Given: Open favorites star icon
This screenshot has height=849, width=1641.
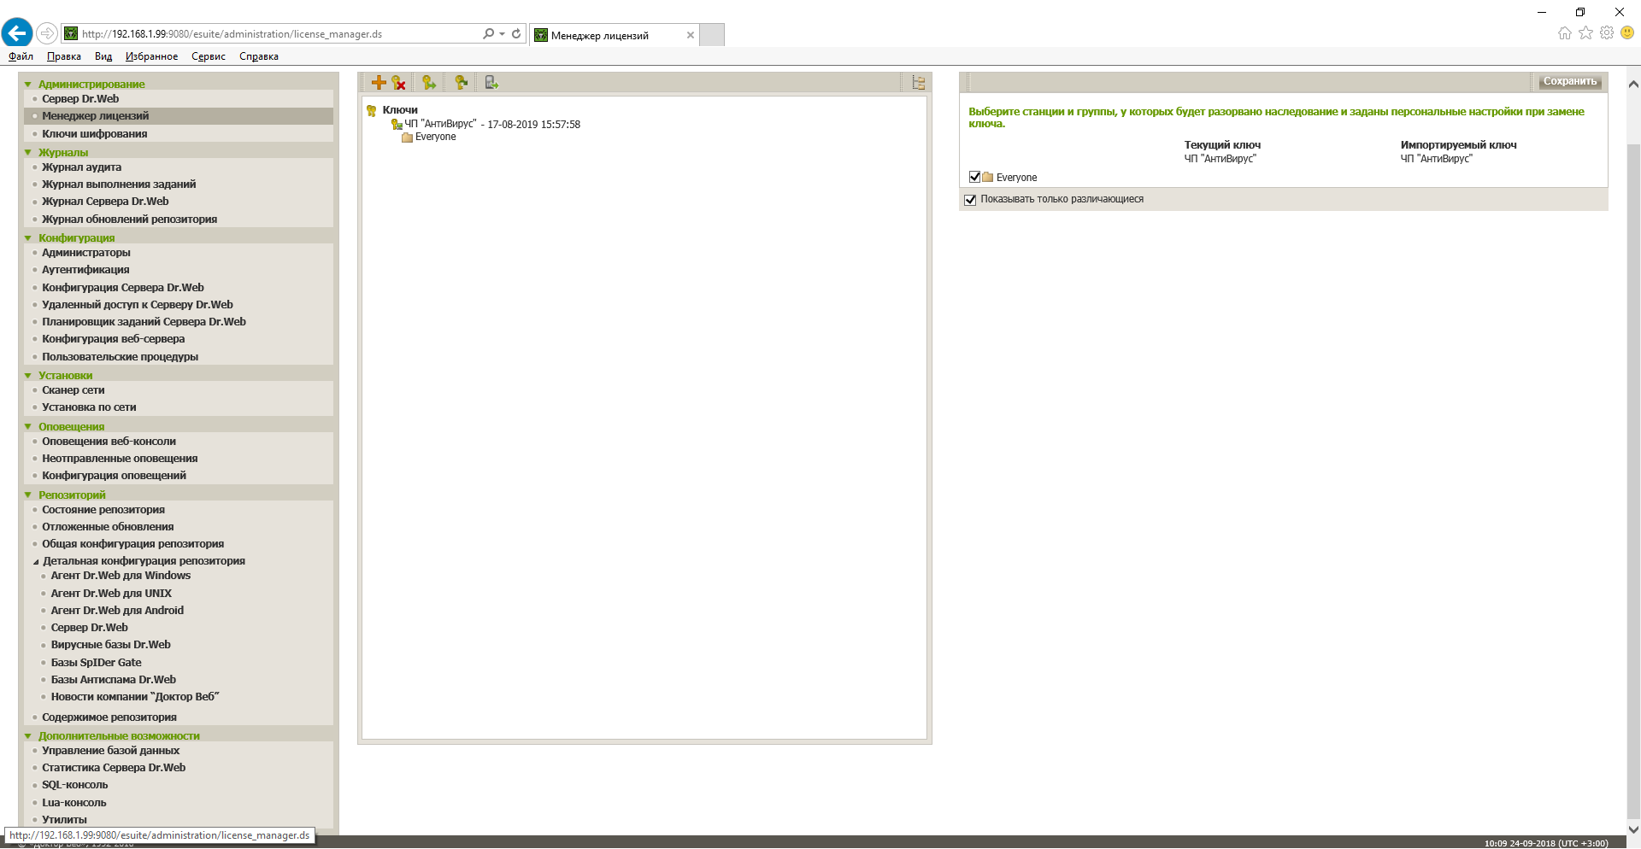Looking at the screenshot, I should [1586, 32].
